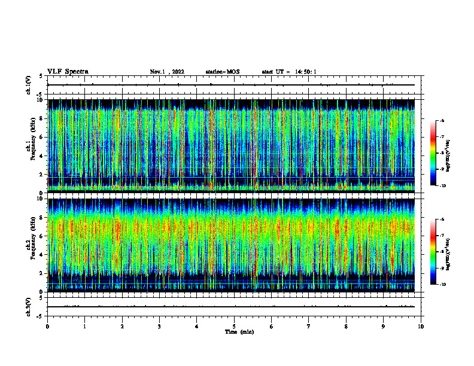Click the ch.1 voltage waveform trace
Screen dimensions: 474x366
click(231, 85)
